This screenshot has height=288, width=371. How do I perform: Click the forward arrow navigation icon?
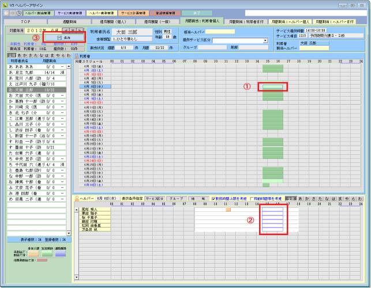point(12,12)
